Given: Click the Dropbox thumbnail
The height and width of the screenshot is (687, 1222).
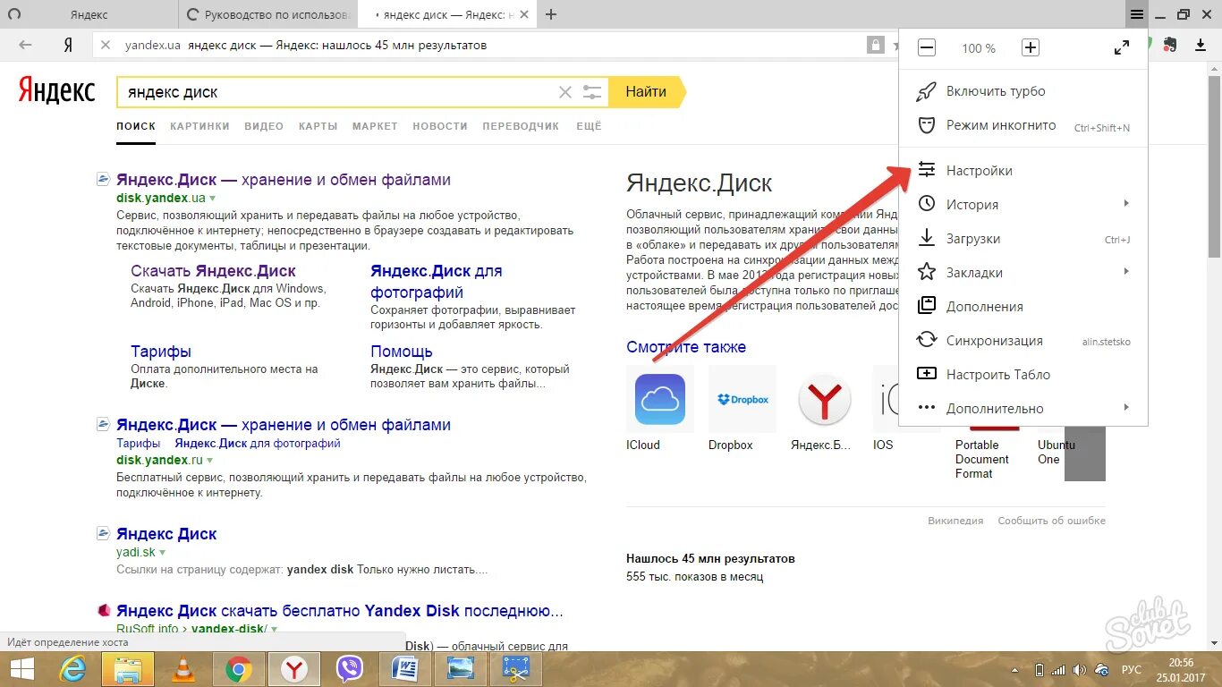Looking at the screenshot, I should [743, 399].
